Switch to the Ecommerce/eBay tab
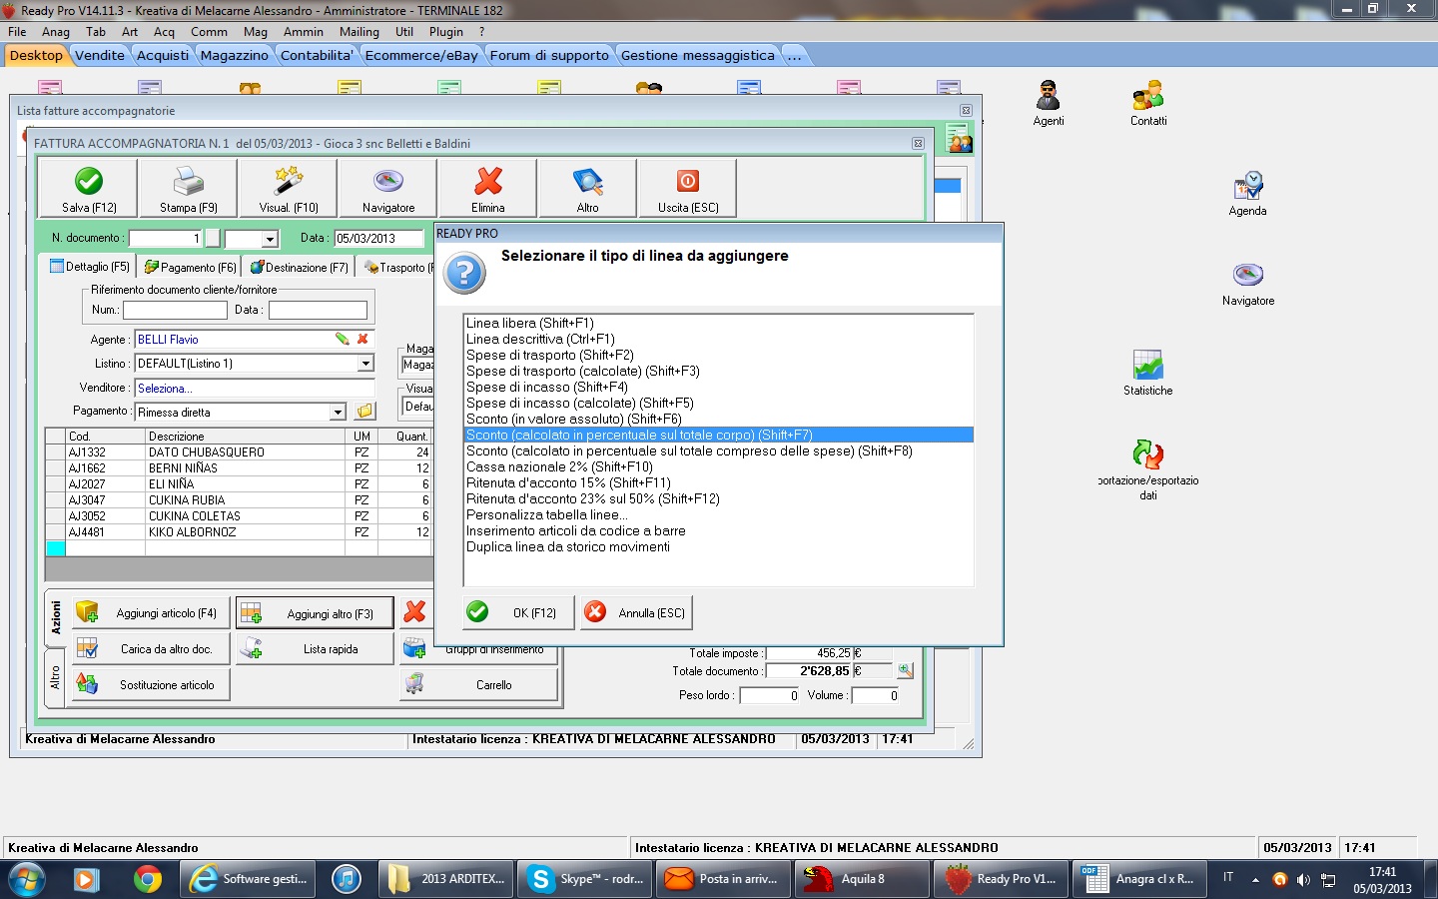The width and height of the screenshot is (1438, 899). click(421, 55)
